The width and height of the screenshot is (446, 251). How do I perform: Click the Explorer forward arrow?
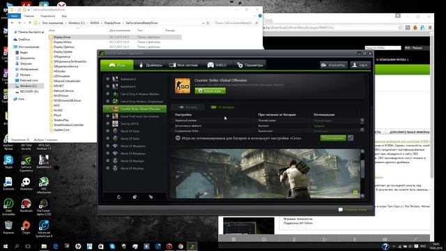[20, 23]
